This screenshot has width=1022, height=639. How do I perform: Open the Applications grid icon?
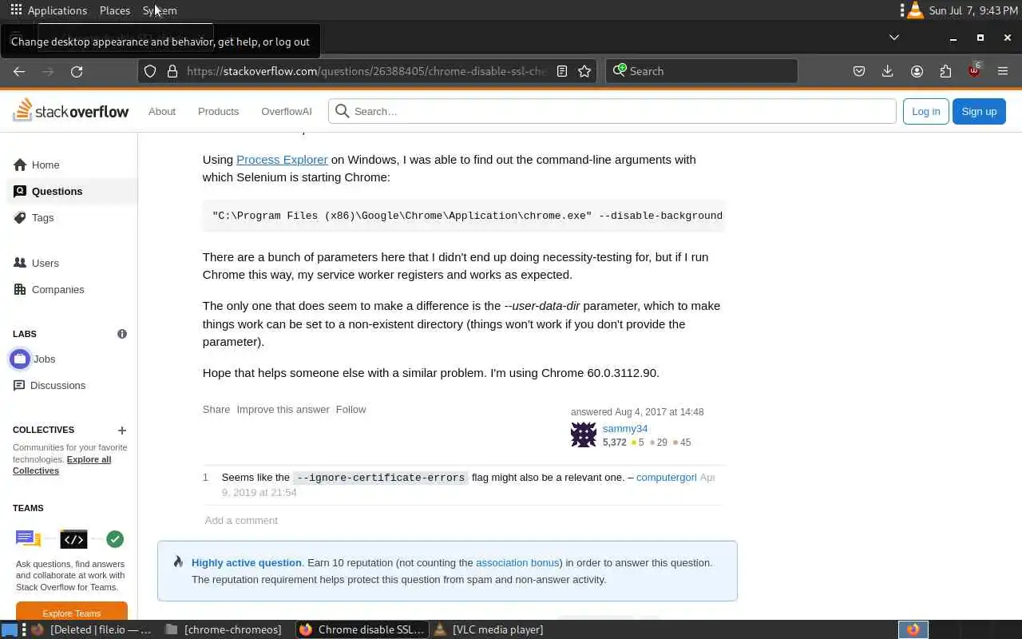(16, 10)
